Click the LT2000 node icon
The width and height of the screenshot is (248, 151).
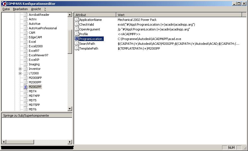pos(26,73)
